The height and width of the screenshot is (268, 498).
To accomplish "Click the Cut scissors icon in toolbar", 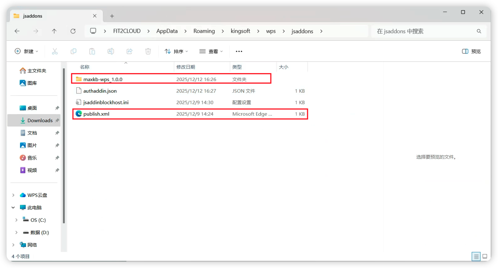I will point(55,51).
